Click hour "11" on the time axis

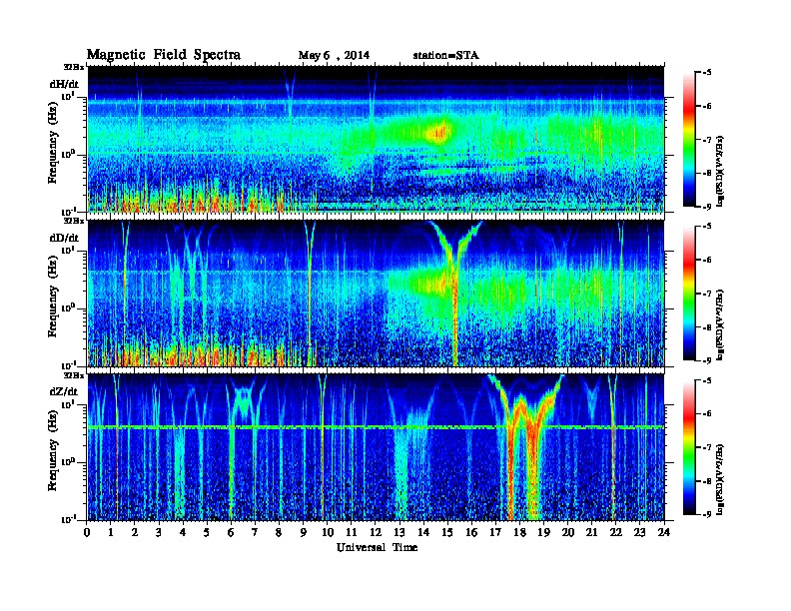coord(352,533)
